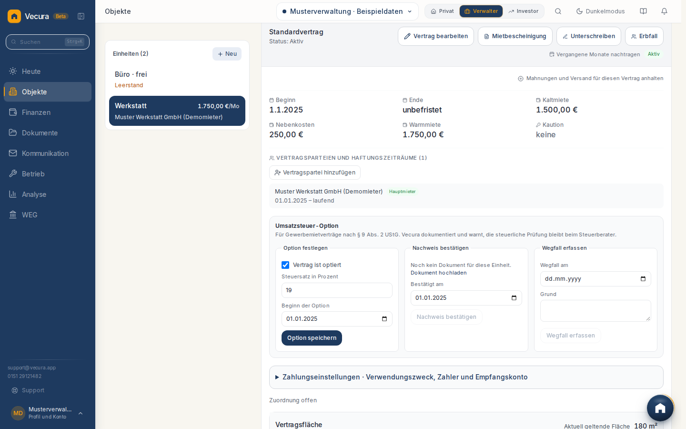Viewport: 686px width, 429px height.
Task: Select Muster Werkstatt GmbH party row
Action: pos(466,196)
